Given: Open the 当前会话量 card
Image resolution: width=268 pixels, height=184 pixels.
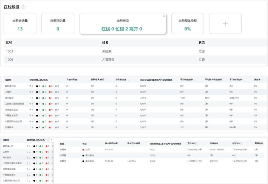Looking at the screenshot, I should [20, 24].
